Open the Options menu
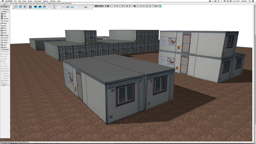 [x=46, y=1]
